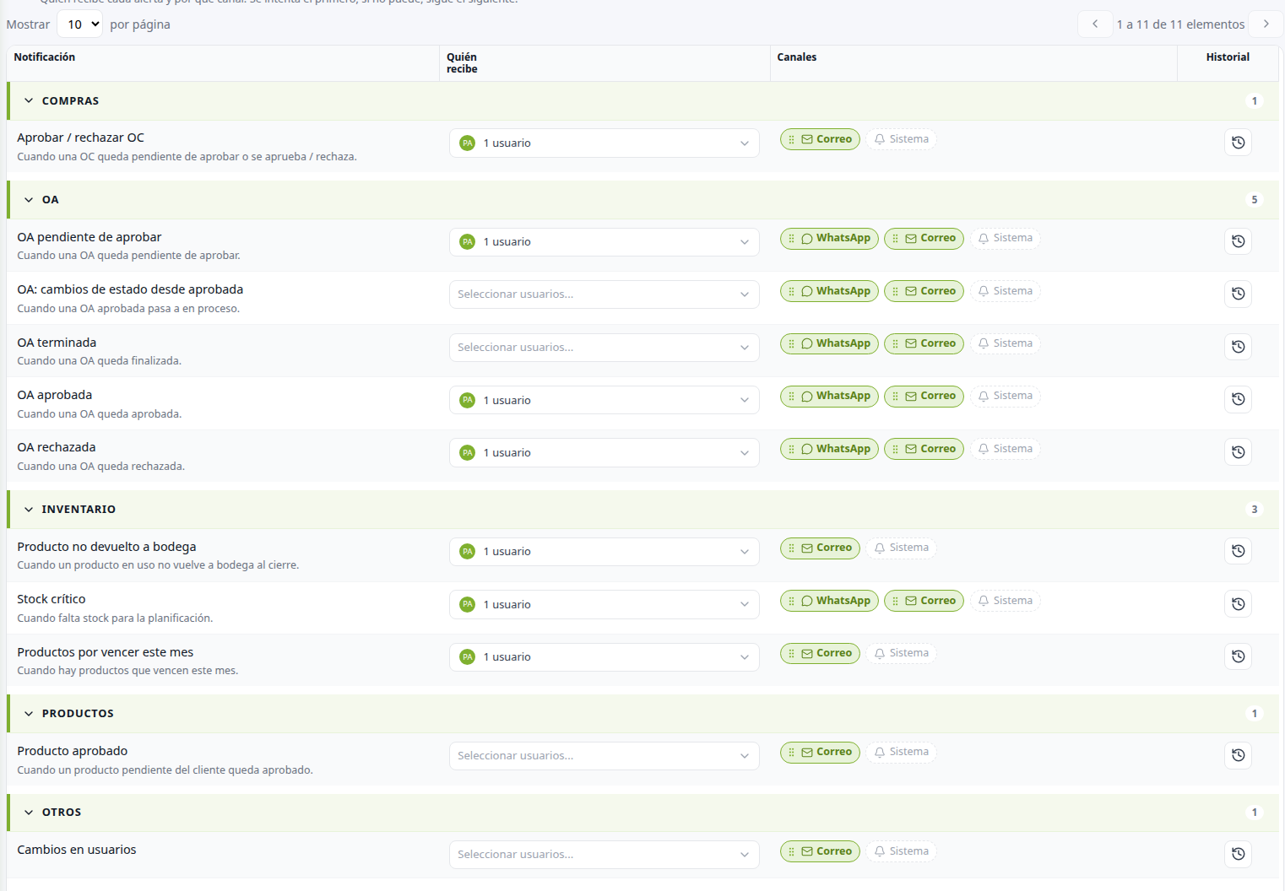The width and height of the screenshot is (1285, 891).
Task: Collapse the OTROS group
Action: point(29,813)
